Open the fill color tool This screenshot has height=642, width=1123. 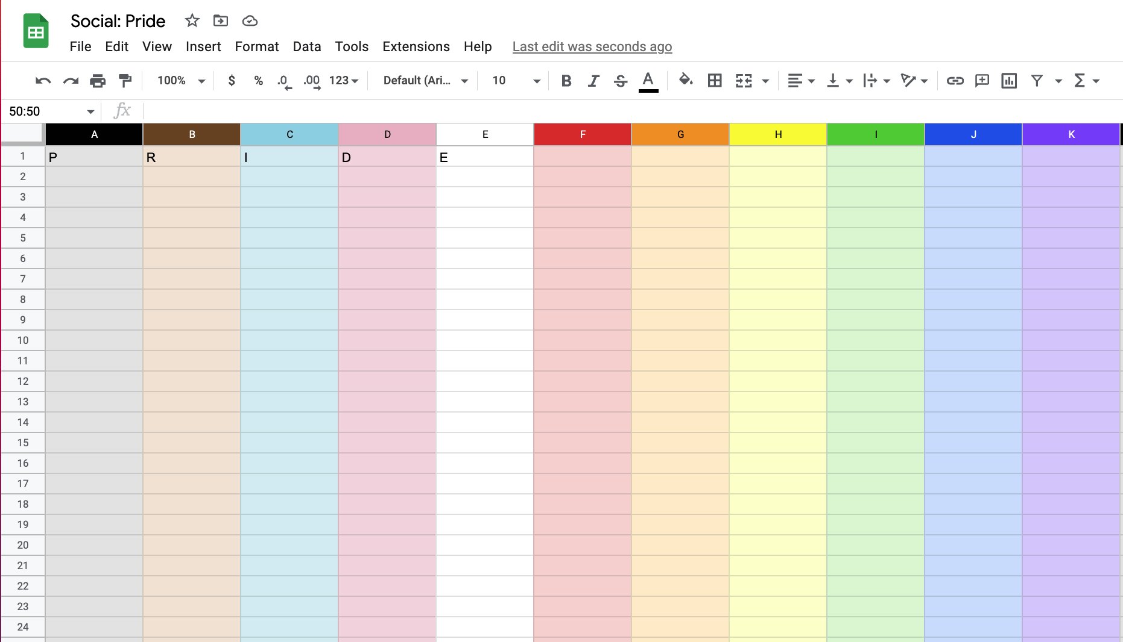pyautogui.click(x=685, y=80)
